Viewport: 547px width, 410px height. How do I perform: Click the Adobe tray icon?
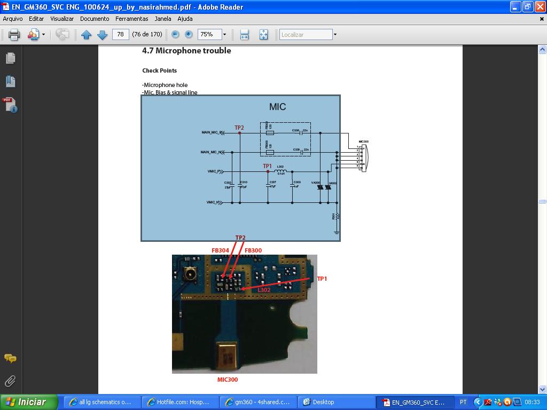488,402
